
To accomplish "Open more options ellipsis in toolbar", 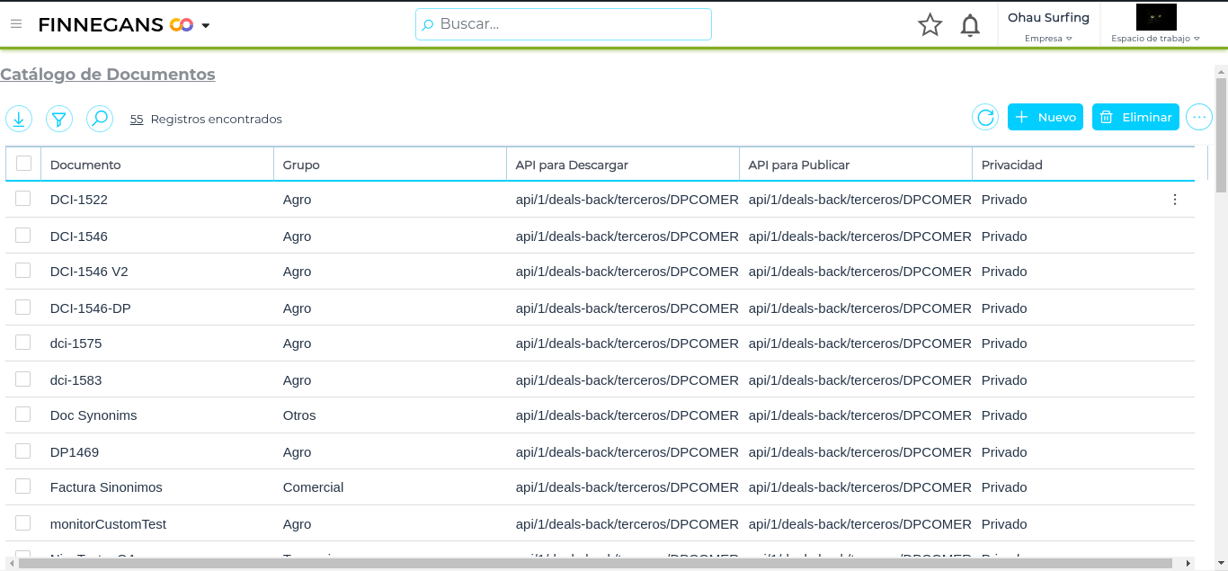I will click(1198, 117).
